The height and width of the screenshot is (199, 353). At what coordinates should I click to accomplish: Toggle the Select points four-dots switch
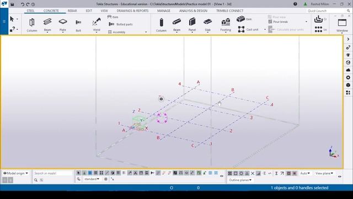(x=101, y=173)
